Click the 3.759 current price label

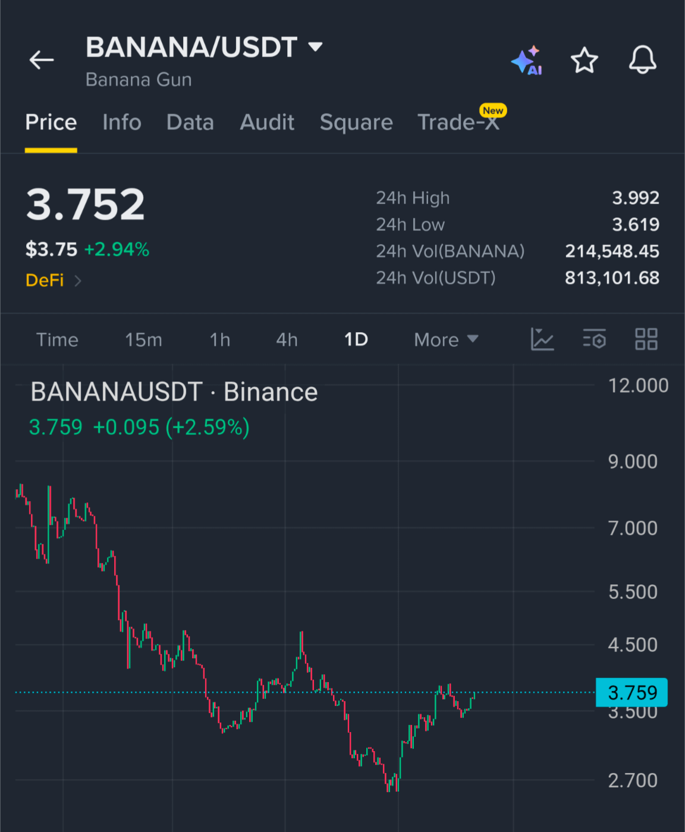point(631,693)
